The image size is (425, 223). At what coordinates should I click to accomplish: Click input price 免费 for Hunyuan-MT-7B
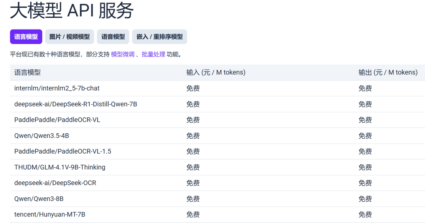(x=193, y=215)
